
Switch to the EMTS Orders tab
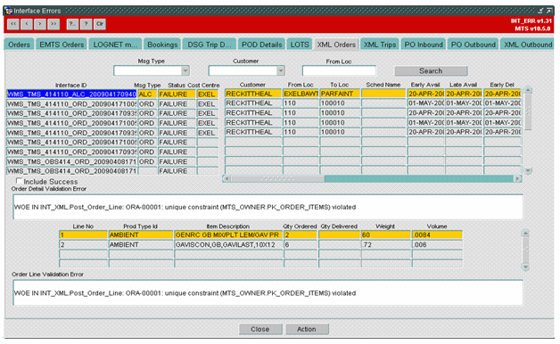[62, 45]
